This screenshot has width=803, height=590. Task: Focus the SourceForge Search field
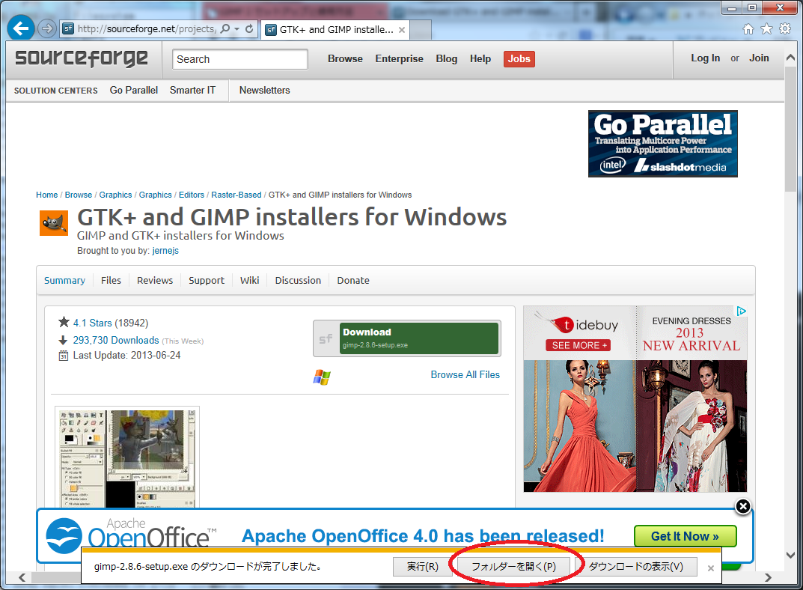(240, 59)
